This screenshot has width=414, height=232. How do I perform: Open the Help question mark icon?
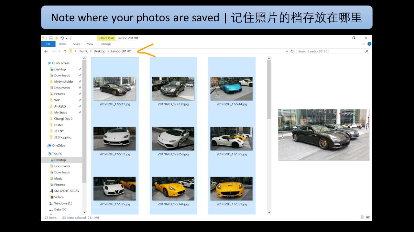369,44
